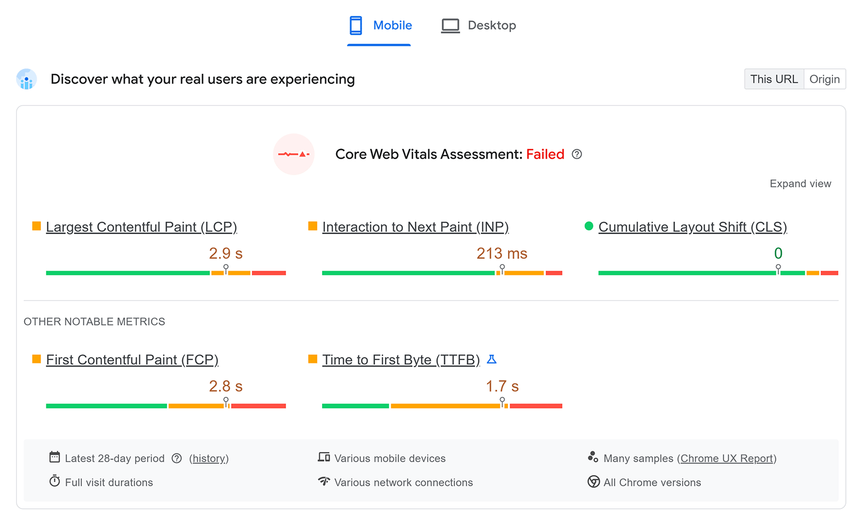Expand the Core Web Vitals detail view
Image resolution: width=862 pixels, height=523 pixels.
tap(801, 183)
